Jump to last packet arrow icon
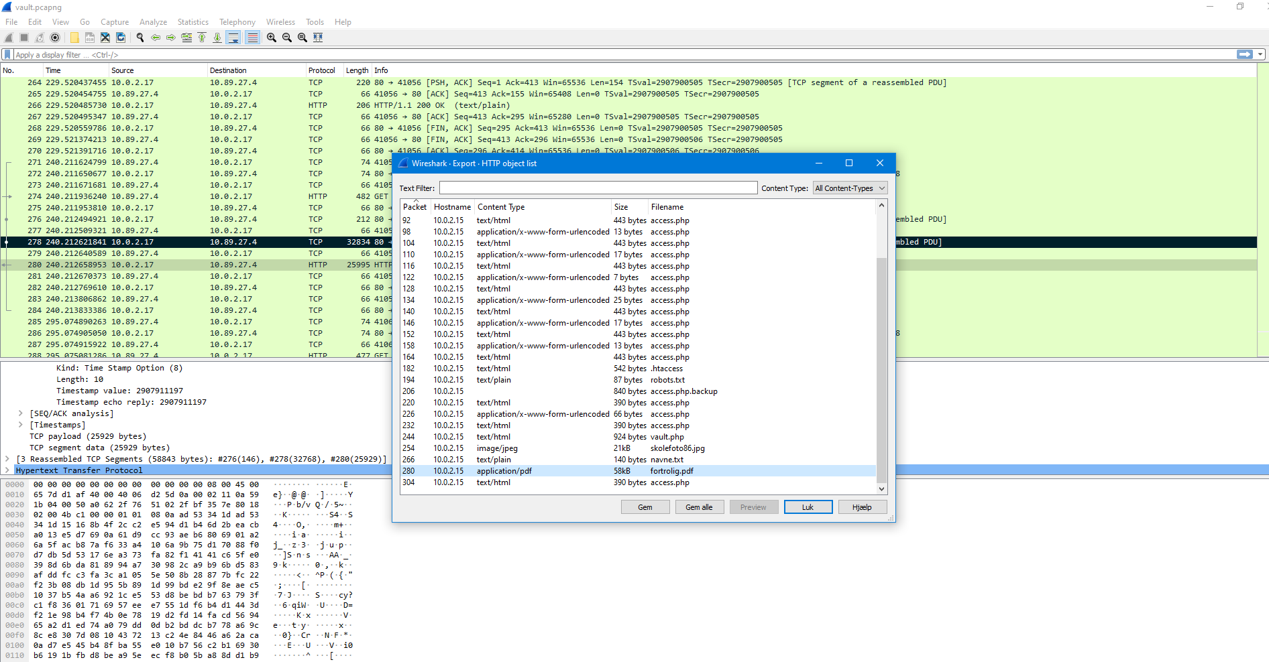The width and height of the screenshot is (1269, 662). click(x=217, y=38)
